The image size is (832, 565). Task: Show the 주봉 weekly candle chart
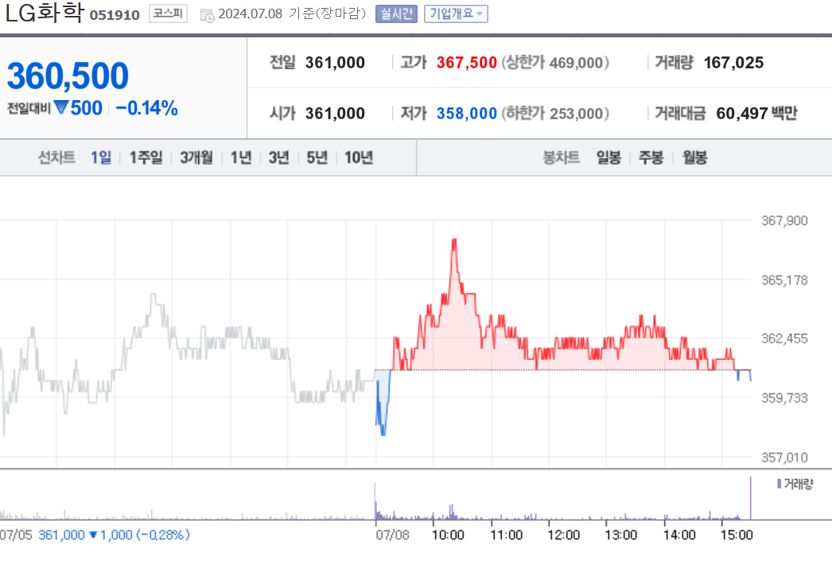tap(651, 157)
